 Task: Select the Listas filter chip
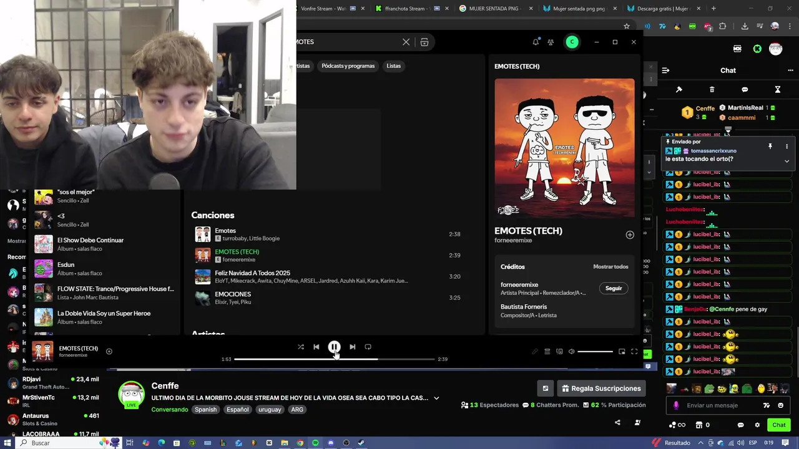pyautogui.click(x=393, y=65)
